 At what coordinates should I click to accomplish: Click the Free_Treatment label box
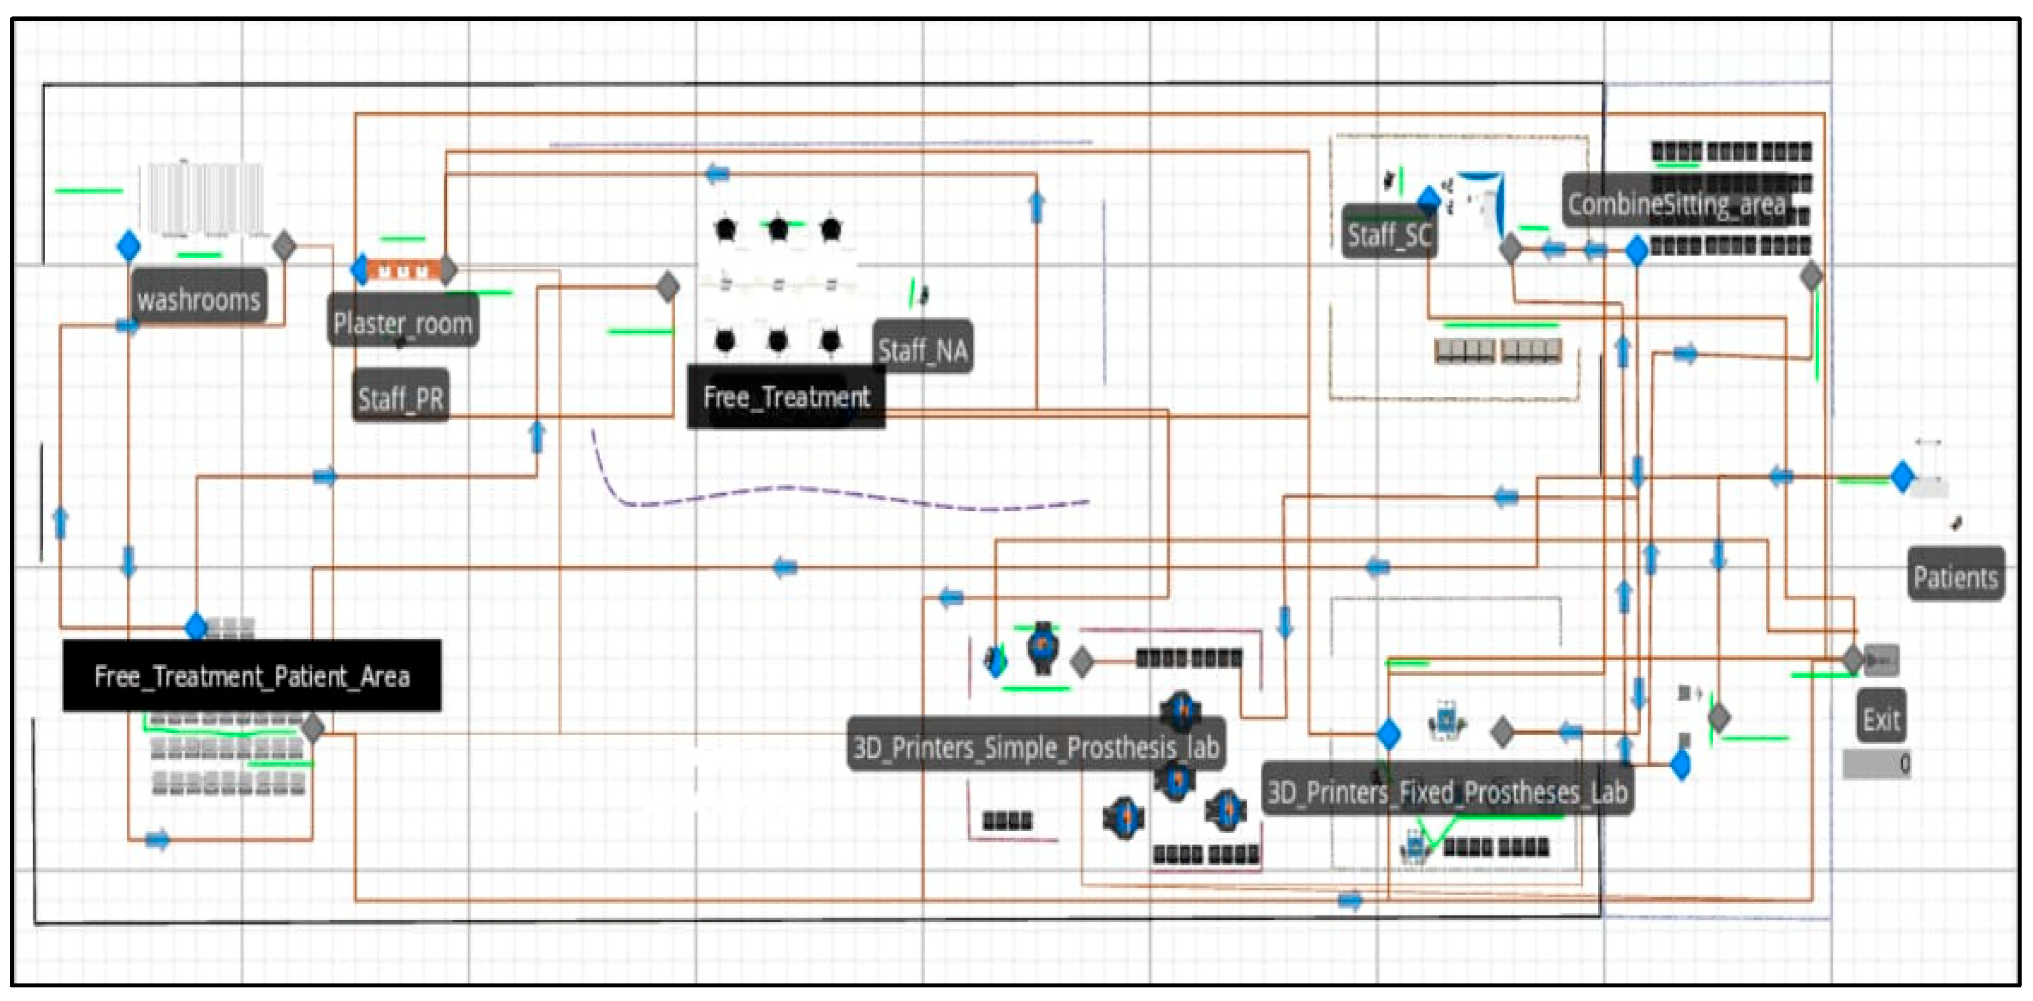[x=786, y=397]
